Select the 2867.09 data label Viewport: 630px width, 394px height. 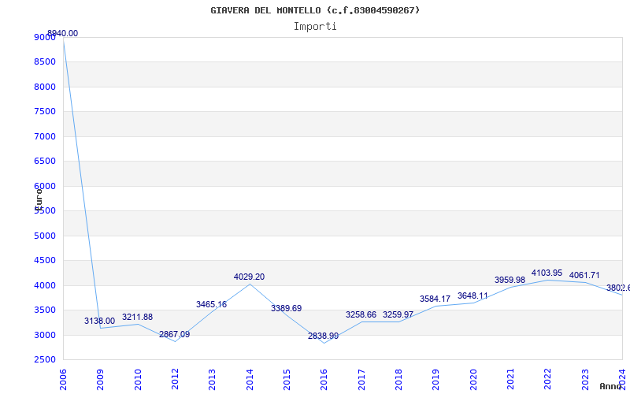point(174,334)
